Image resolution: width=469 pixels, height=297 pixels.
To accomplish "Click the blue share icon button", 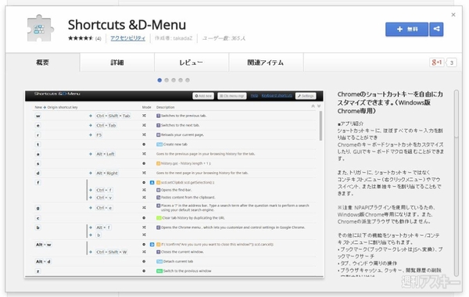I will point(436,29).
